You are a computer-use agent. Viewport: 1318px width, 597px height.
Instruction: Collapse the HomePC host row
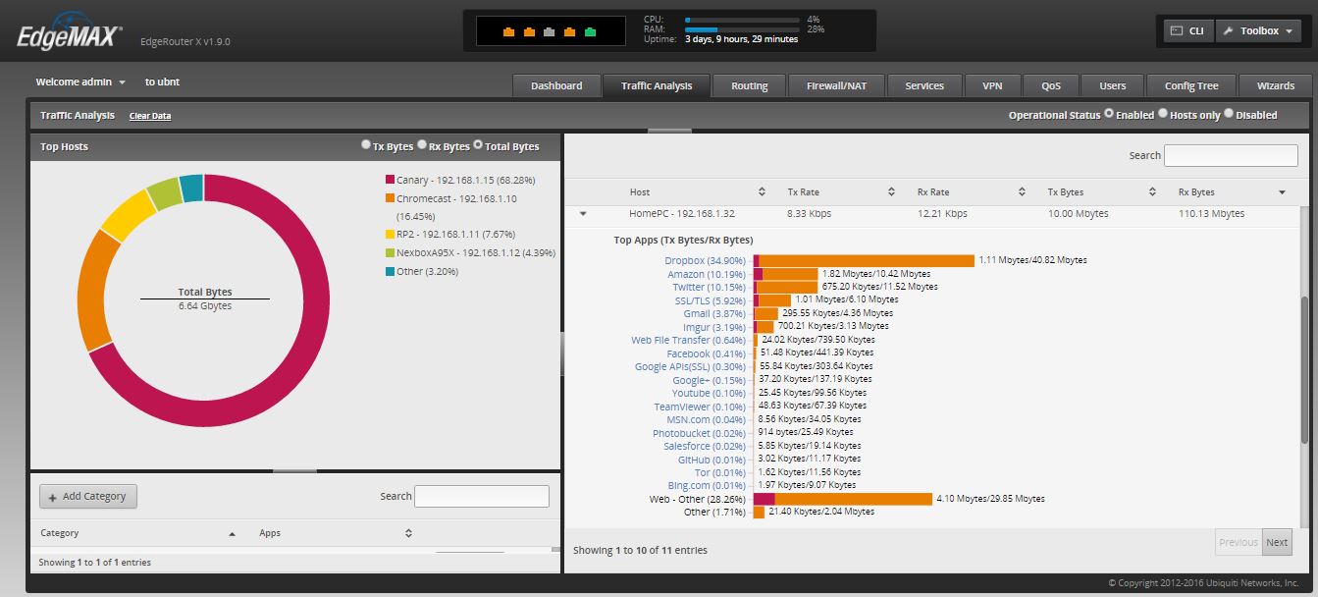click(583, 213)
